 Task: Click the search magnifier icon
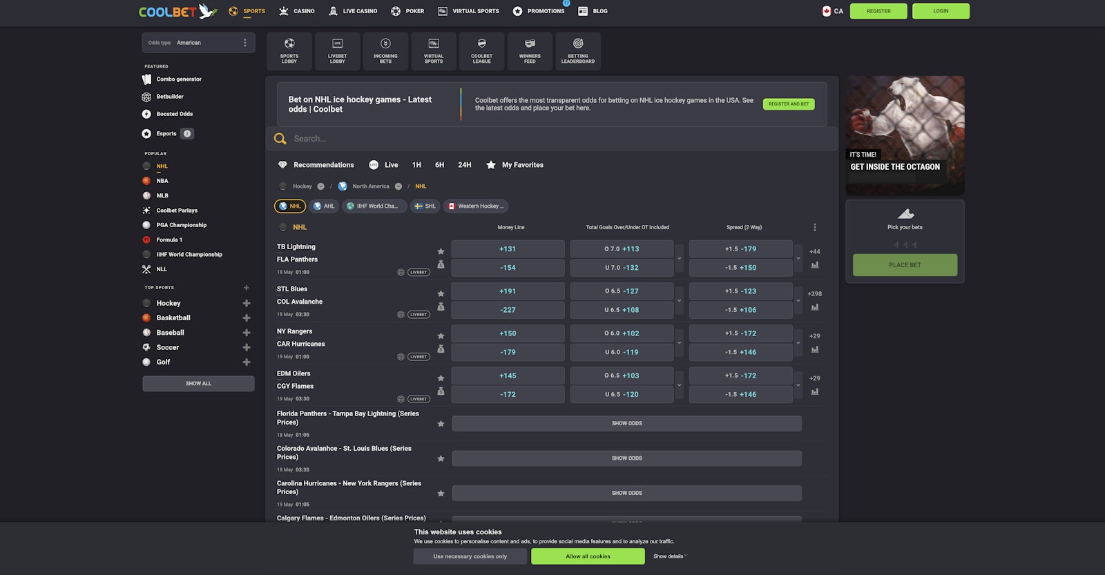point(280,139)
